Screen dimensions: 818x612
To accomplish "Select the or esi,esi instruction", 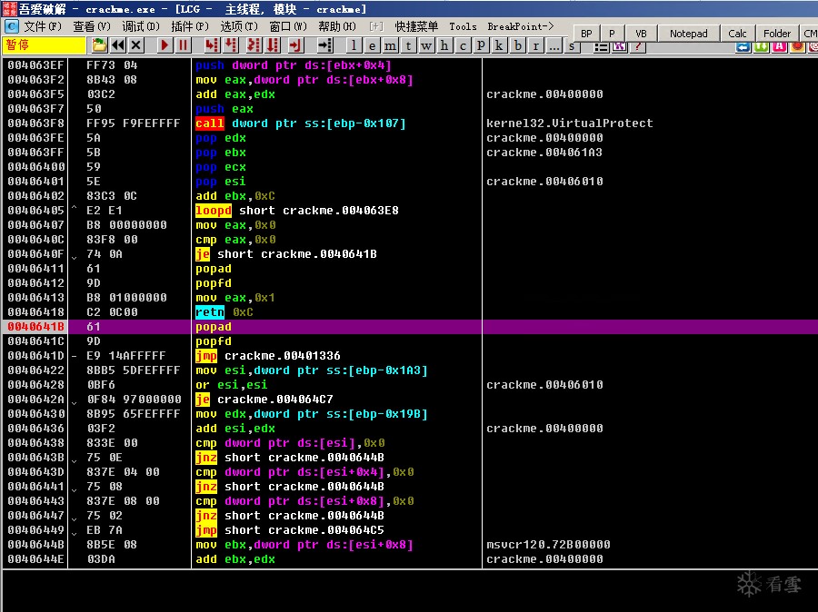I will pyautogui.click(x=231, y=385).
